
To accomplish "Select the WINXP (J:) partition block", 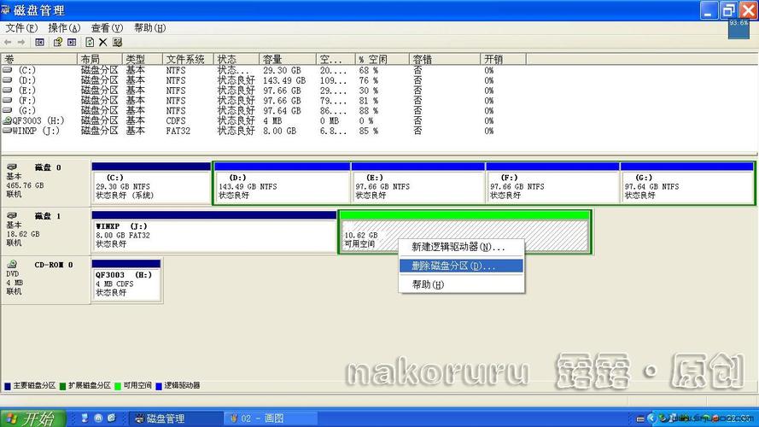I will [214, 234].
